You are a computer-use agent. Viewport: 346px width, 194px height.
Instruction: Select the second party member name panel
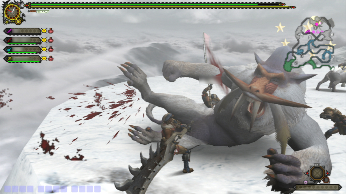tap(23, 40)
